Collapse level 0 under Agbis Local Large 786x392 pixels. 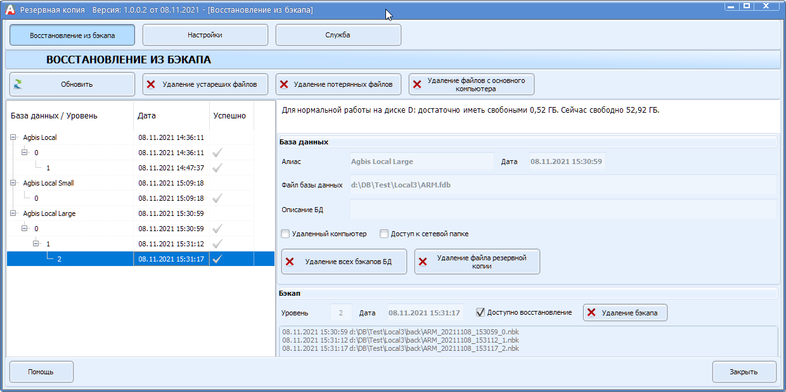coord(25,229)
